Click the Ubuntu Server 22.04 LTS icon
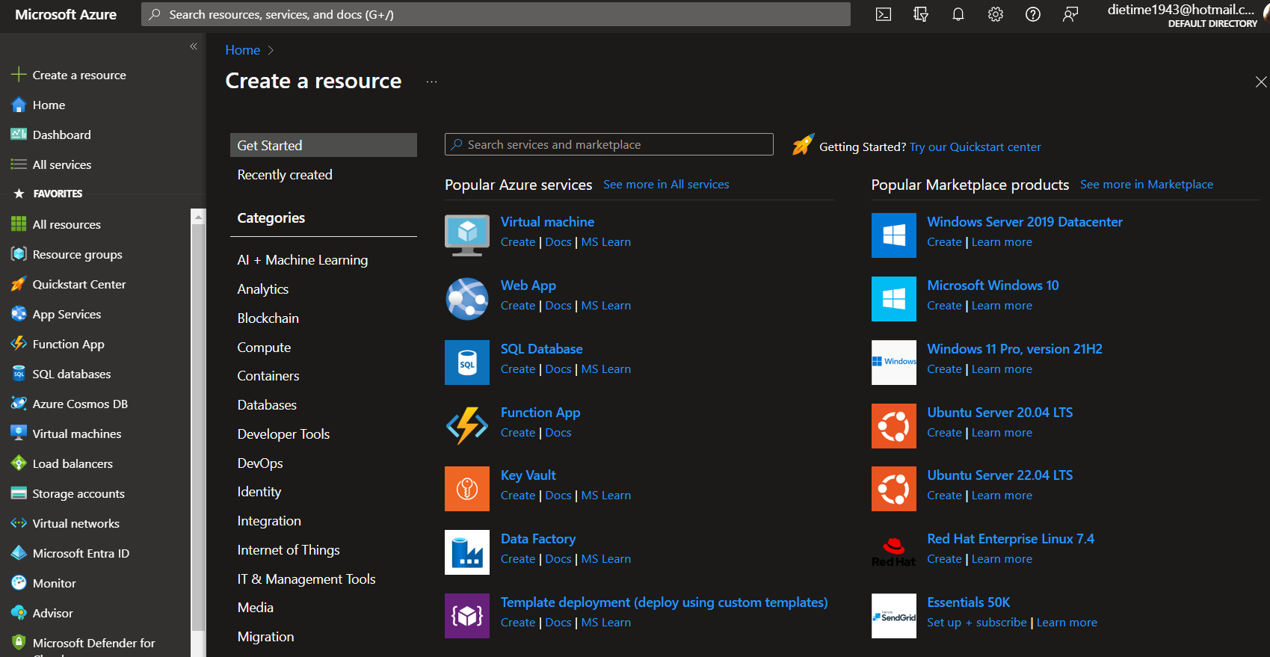The width and height of the screenshot is (1270, 657). tap(894, 489)
